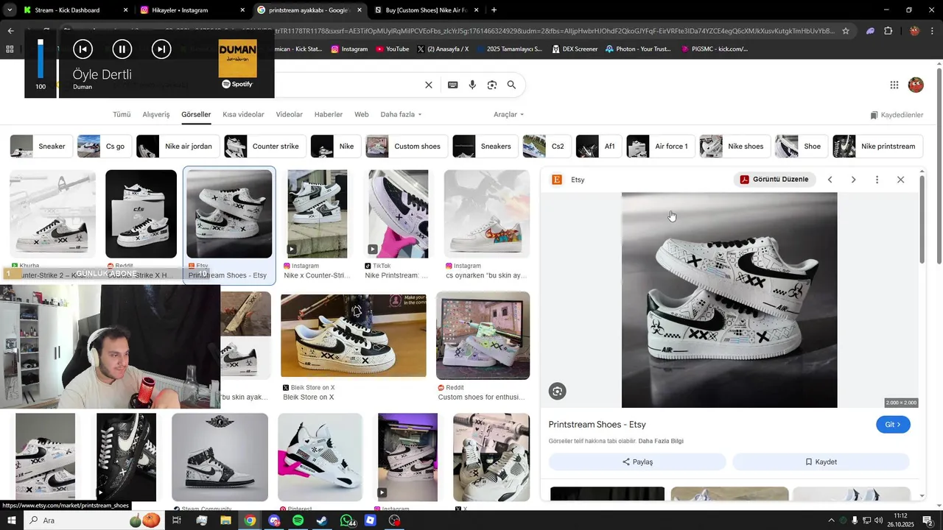The image size is (943, 530).
Task: Skip to next track in Spotify overlay
Action: (161, 49)
